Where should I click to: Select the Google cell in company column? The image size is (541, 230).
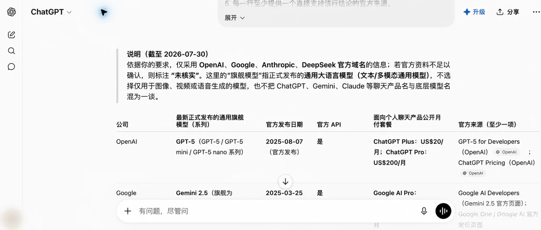(x=126, y=193)
